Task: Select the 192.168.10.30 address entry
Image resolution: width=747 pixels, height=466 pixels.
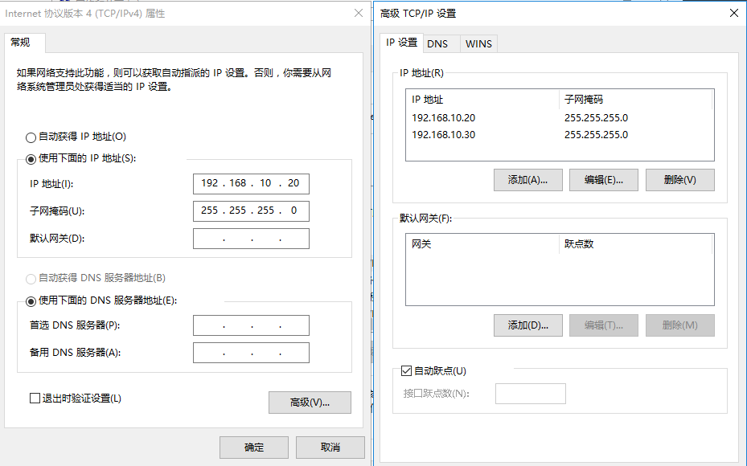Action: pyautogui.click(x=443, y=134)
